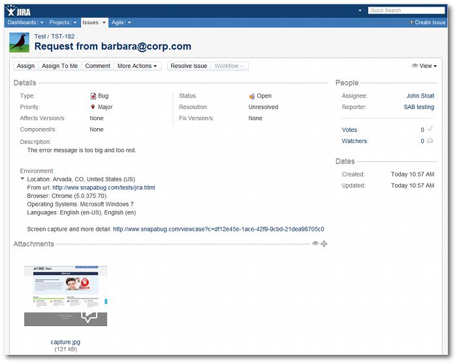
Task: Click in the Quick Search field
Action: pyautogui.click(x=407, y=10)
